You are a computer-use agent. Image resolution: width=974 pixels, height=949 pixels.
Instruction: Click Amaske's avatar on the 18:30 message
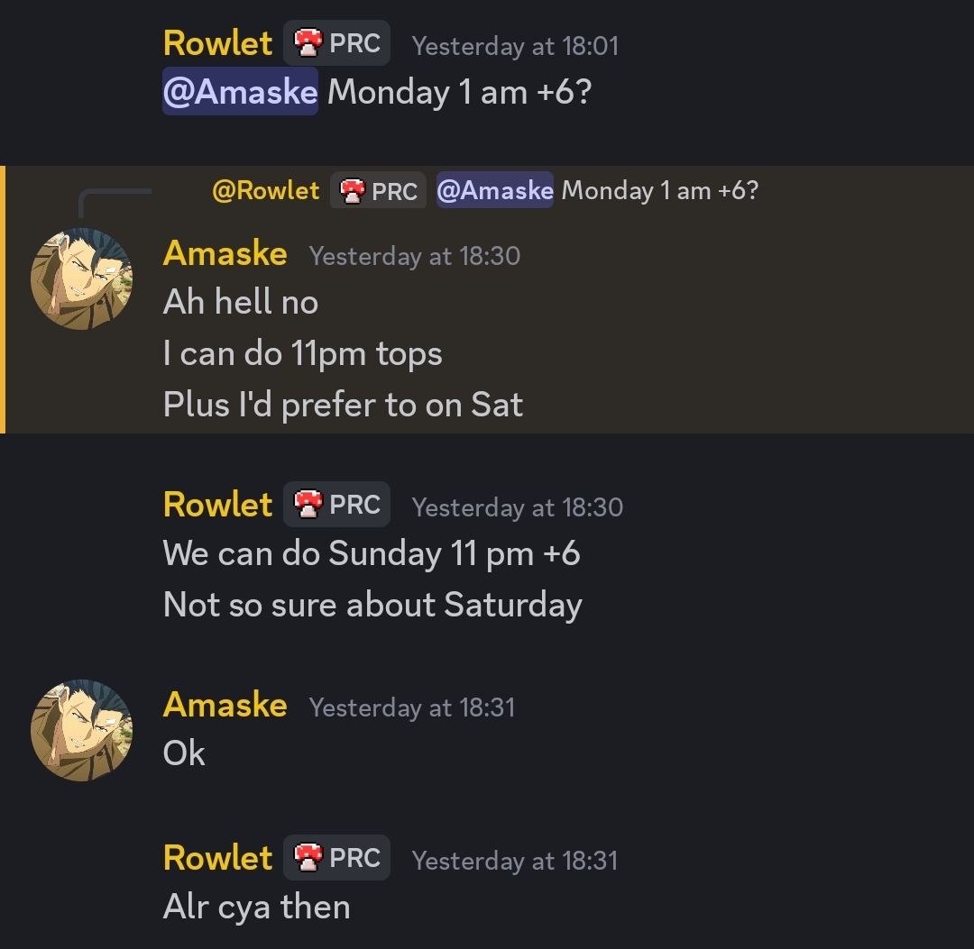pos(81,278)
